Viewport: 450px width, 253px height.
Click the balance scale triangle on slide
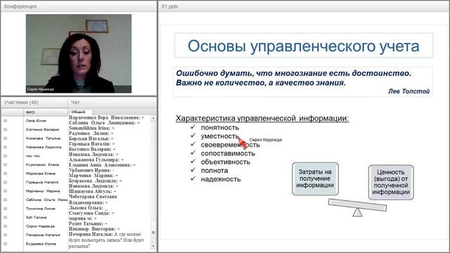pyautogui.click(x=357, y=212)
